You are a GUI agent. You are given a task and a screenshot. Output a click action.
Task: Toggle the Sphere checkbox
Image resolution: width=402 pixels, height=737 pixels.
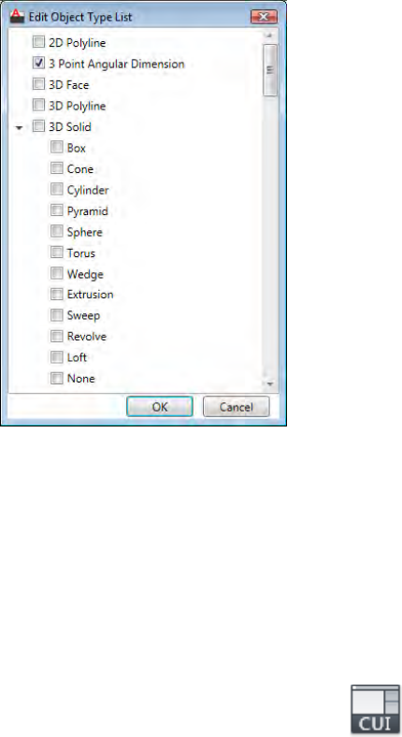click(57, 231)
